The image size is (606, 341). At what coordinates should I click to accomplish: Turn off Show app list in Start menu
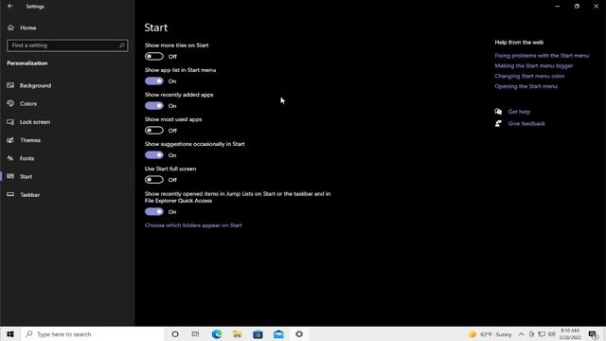(154, 81)
